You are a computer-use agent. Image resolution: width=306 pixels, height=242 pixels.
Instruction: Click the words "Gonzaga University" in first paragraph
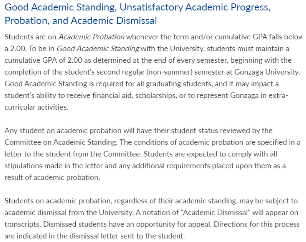click(267, 72)
